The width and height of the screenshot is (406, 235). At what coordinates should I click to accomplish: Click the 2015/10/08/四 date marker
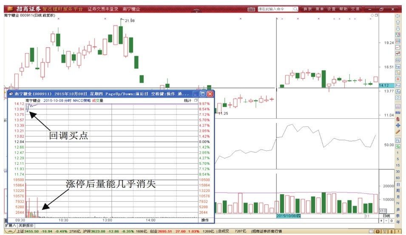coord(288,216)
